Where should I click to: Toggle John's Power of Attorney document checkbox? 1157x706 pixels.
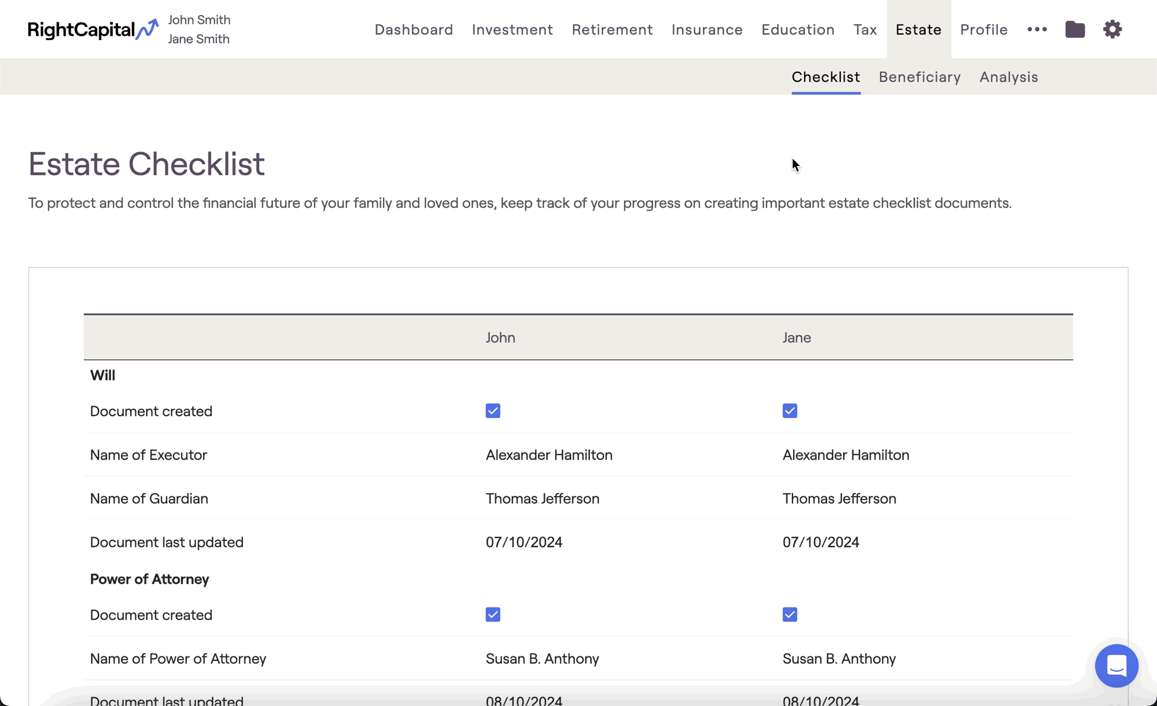click(x=493, y=615)
